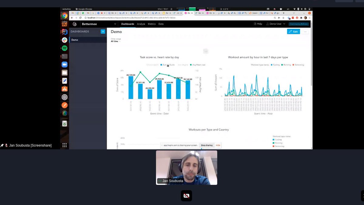Viewport: 364px width, 205px height.
Task: Select the Demo dashboard in sidebar
Action: pyautogui.click(x=88, y=40)
